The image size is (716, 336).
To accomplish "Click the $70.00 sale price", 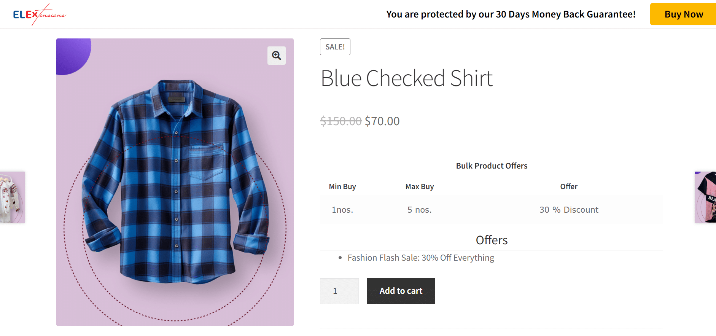I will 382,121.
